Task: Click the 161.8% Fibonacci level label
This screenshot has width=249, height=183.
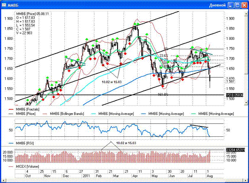Action: [x=163, y=94]
